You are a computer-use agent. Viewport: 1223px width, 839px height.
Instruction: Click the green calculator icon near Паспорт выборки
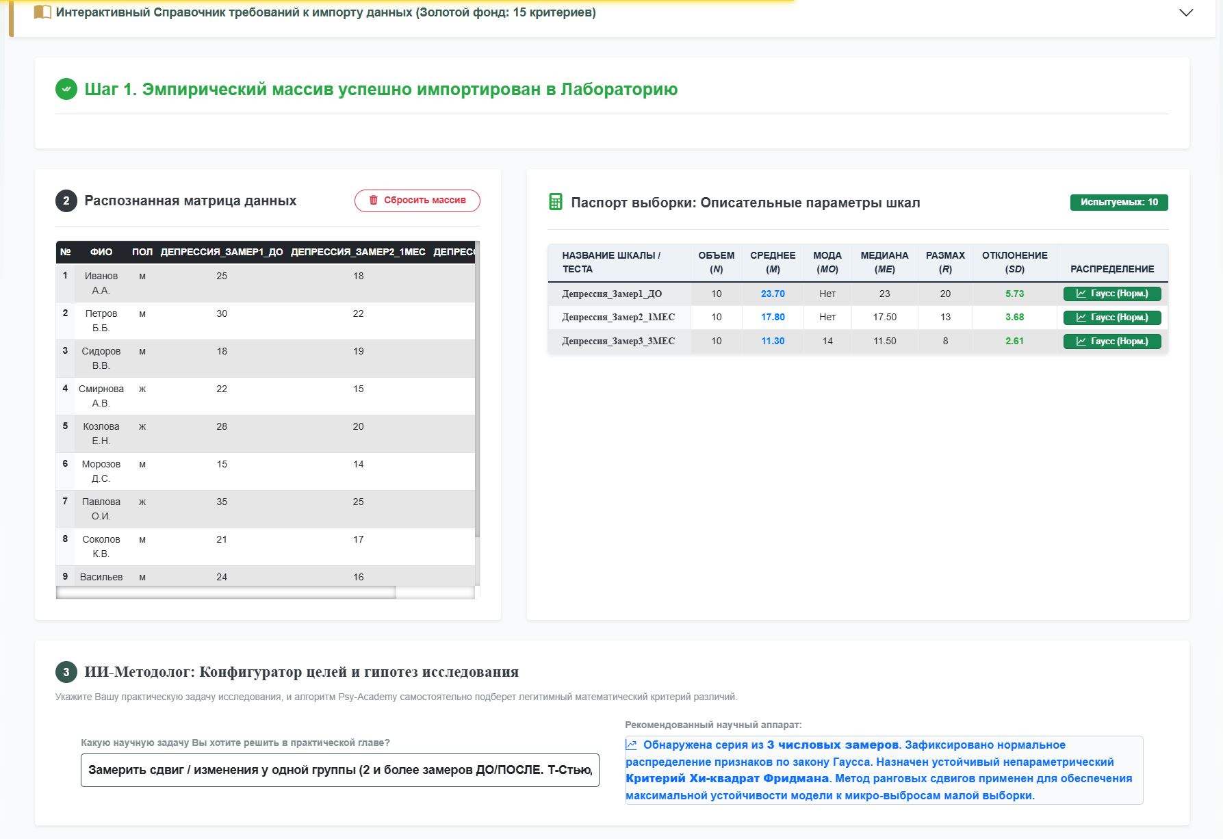556,202
